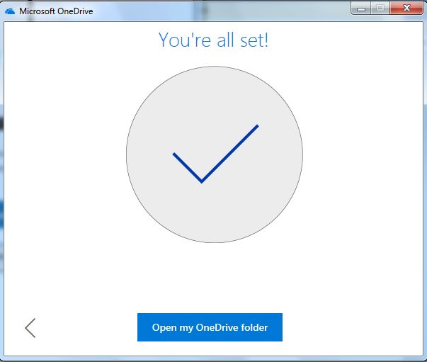This screenshot has height=362, width=427.
Task: Click the word "folder" on the blue button
Action: [x=254, y=327]
